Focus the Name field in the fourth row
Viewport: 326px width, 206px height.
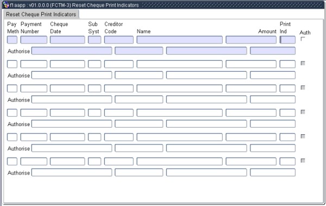(180, 113)
